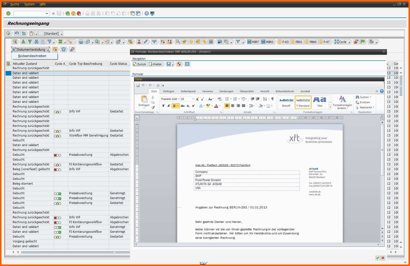Image resolution: width=410 pixels, height=266 pixels.
Task: Click the Paste Einfügen clipboard icon
Action: pyautogui.click(x=144, y=99)
